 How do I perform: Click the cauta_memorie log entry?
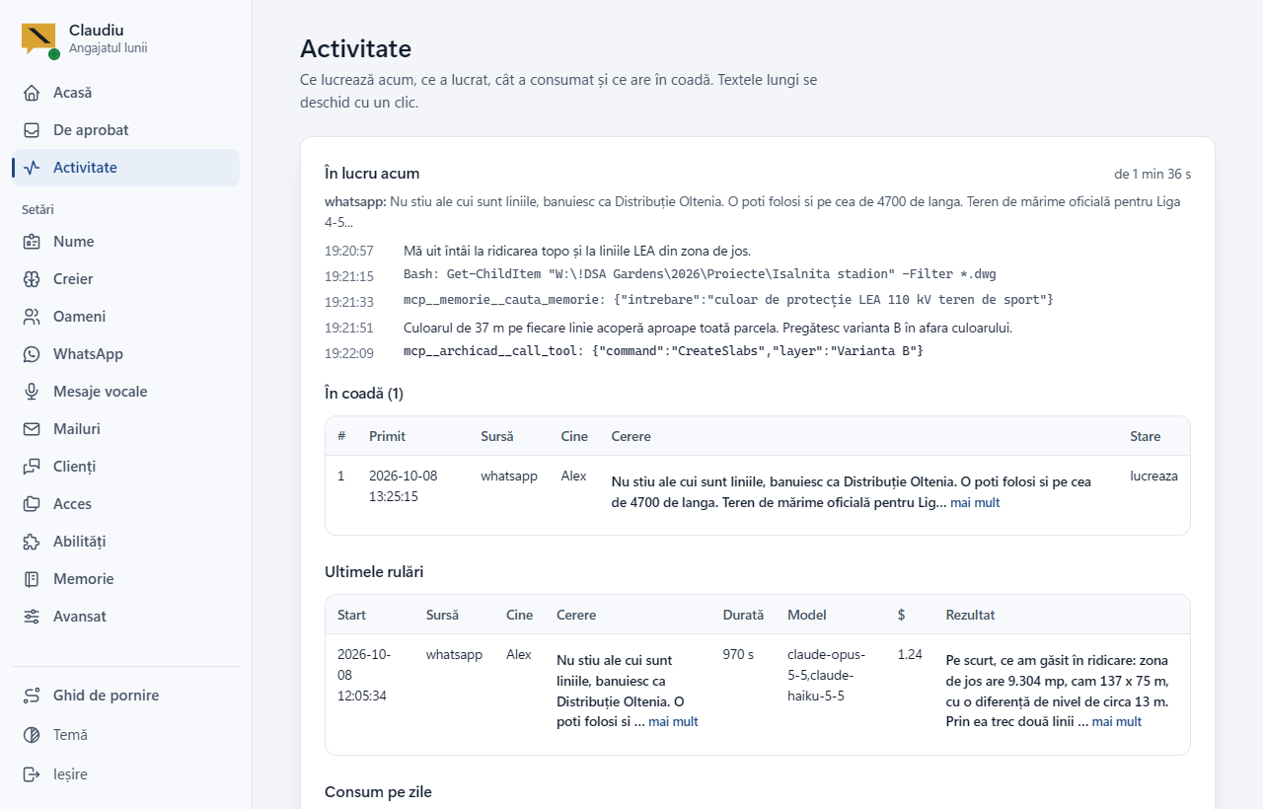pos(728,300)
